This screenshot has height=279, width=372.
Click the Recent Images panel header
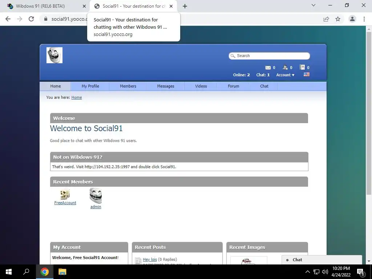267,247
